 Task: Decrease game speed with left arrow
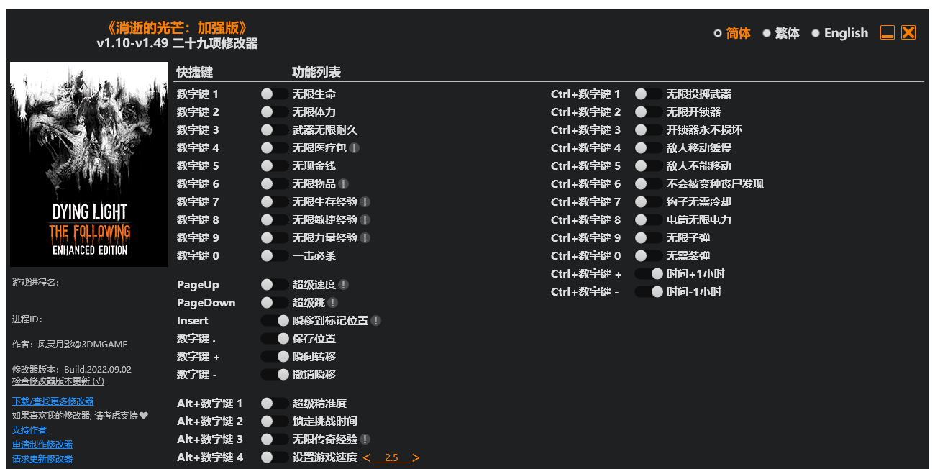pyautogui.click(x=367, y=458)
